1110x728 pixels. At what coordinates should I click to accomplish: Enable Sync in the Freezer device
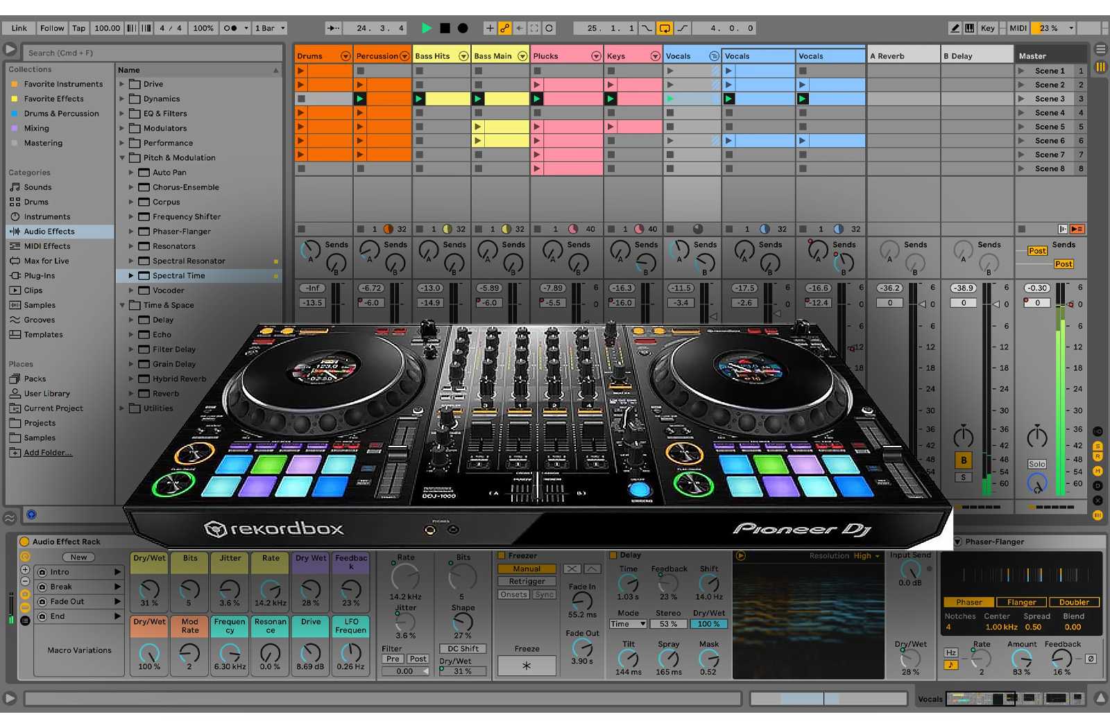[544, 594]
